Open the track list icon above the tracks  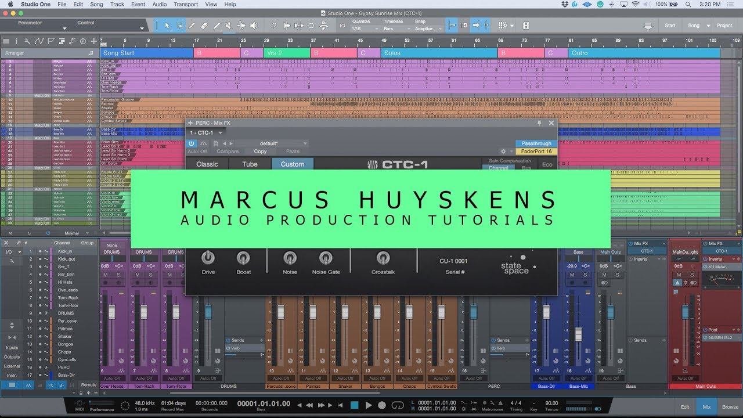[7, 41]
